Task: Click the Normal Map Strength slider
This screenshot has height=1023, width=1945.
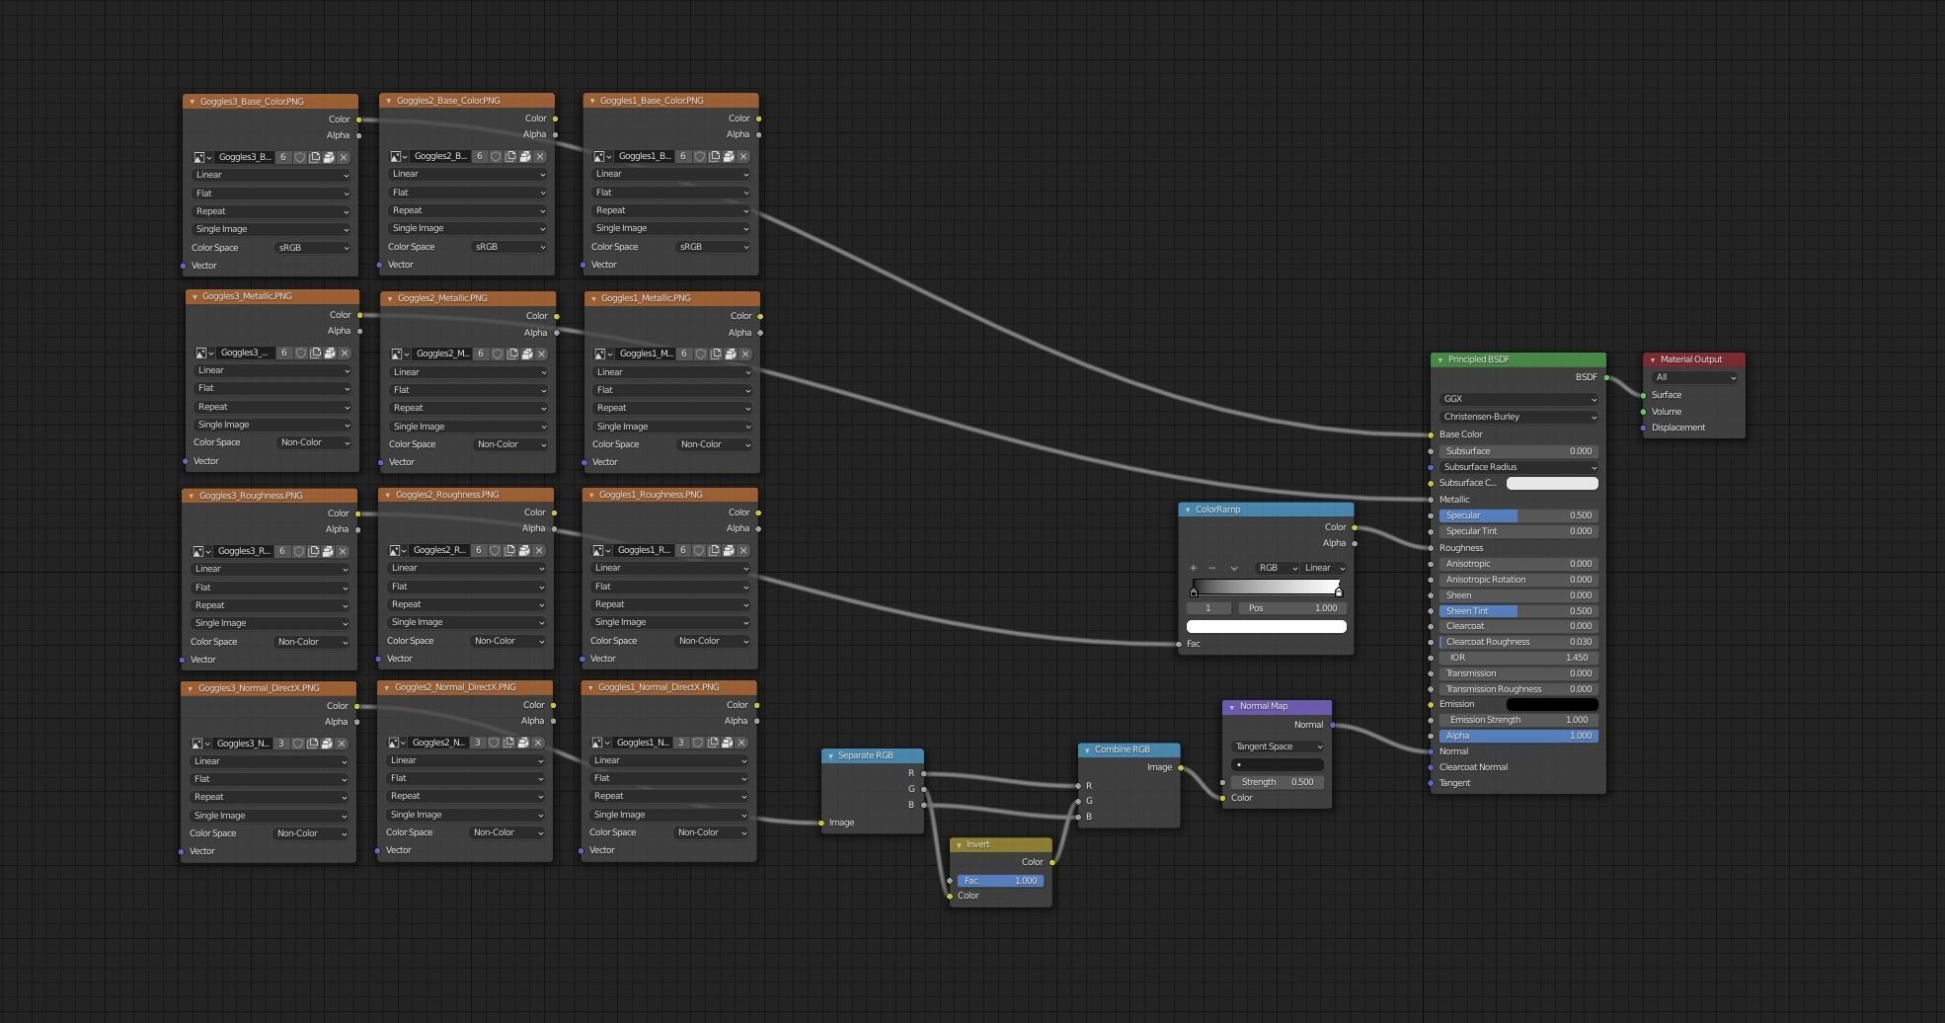Action: pyautogui.click(x=1278, y=782)
